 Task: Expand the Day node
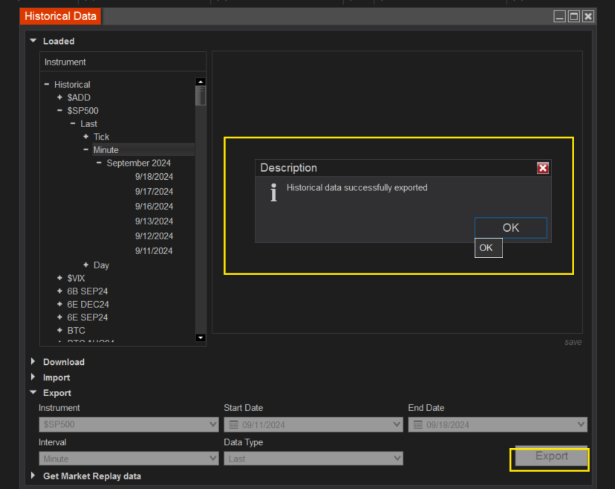(x=86, y=265)
